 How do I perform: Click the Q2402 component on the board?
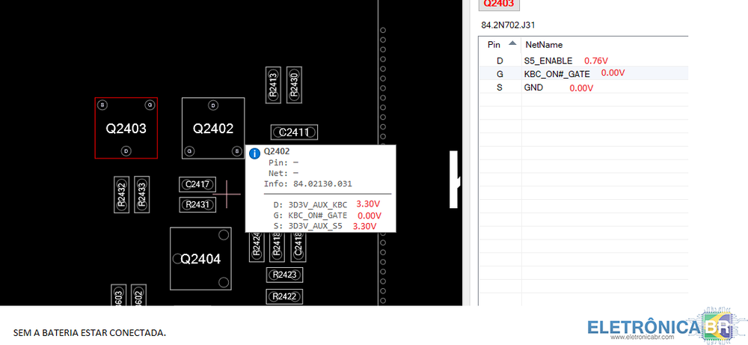click(x=213, y=128)
